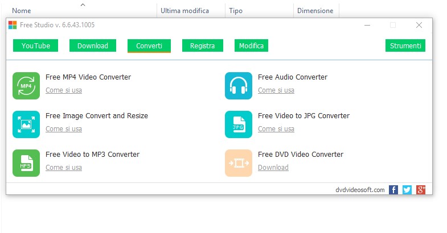Click the sort arrow above Nome column

pos(83,5)
